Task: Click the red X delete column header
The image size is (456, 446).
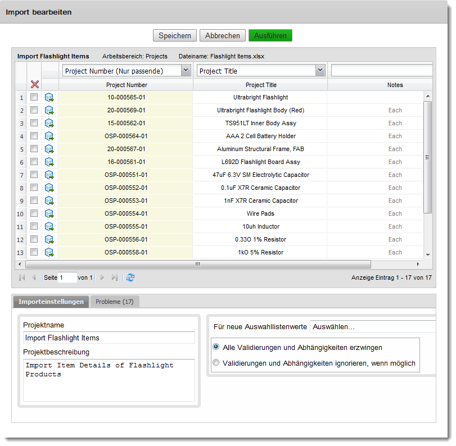Action: click(x=35, y=84)
